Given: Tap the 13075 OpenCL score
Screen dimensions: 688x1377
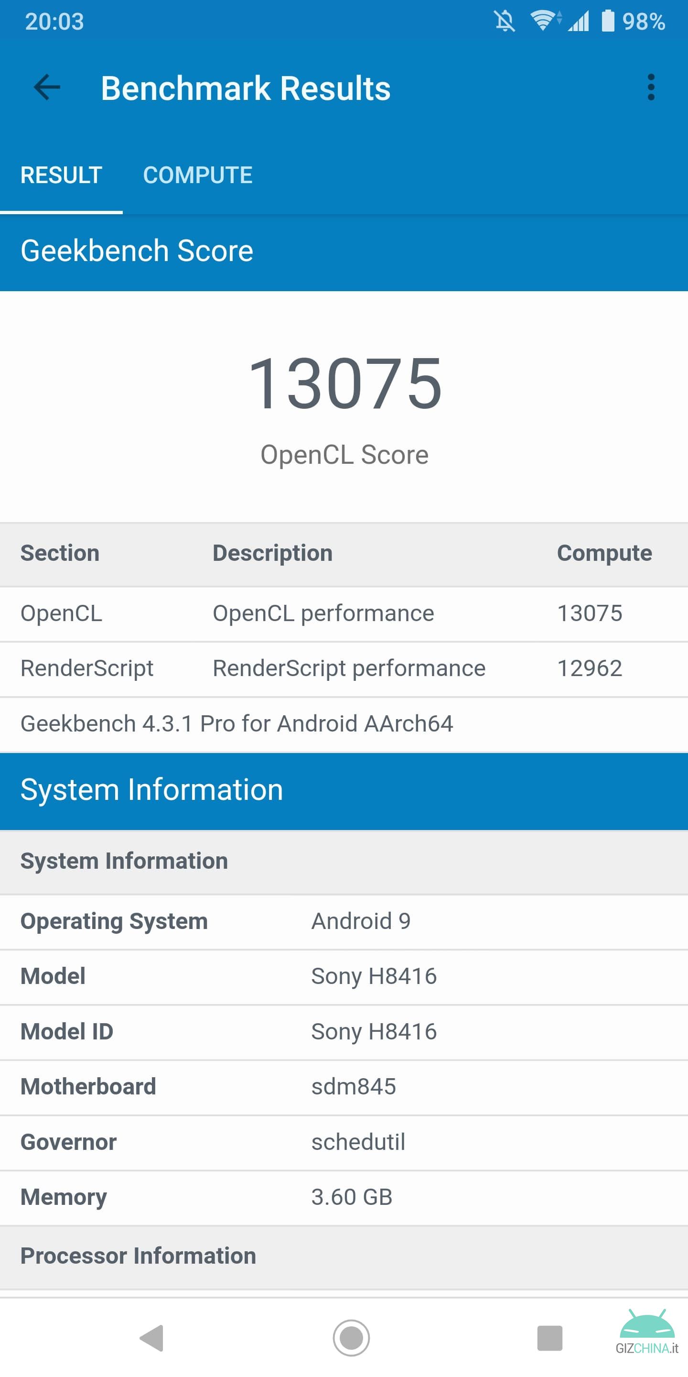Looking at the screenshot, I should point(344,383).
